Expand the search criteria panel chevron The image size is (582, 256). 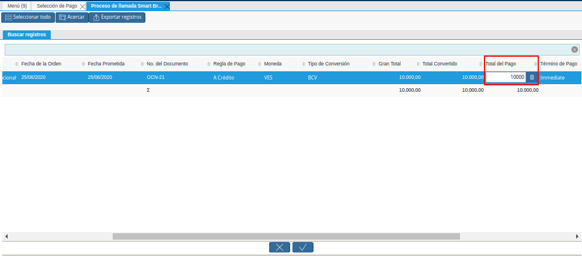pos(574,50)
